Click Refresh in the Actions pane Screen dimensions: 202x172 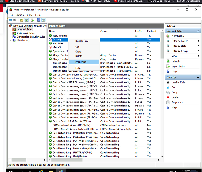click(x=175, y=61)
